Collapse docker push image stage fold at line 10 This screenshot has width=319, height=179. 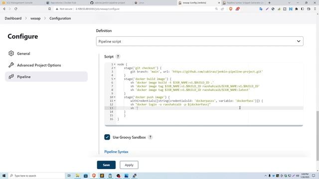(x=115, y=97)
